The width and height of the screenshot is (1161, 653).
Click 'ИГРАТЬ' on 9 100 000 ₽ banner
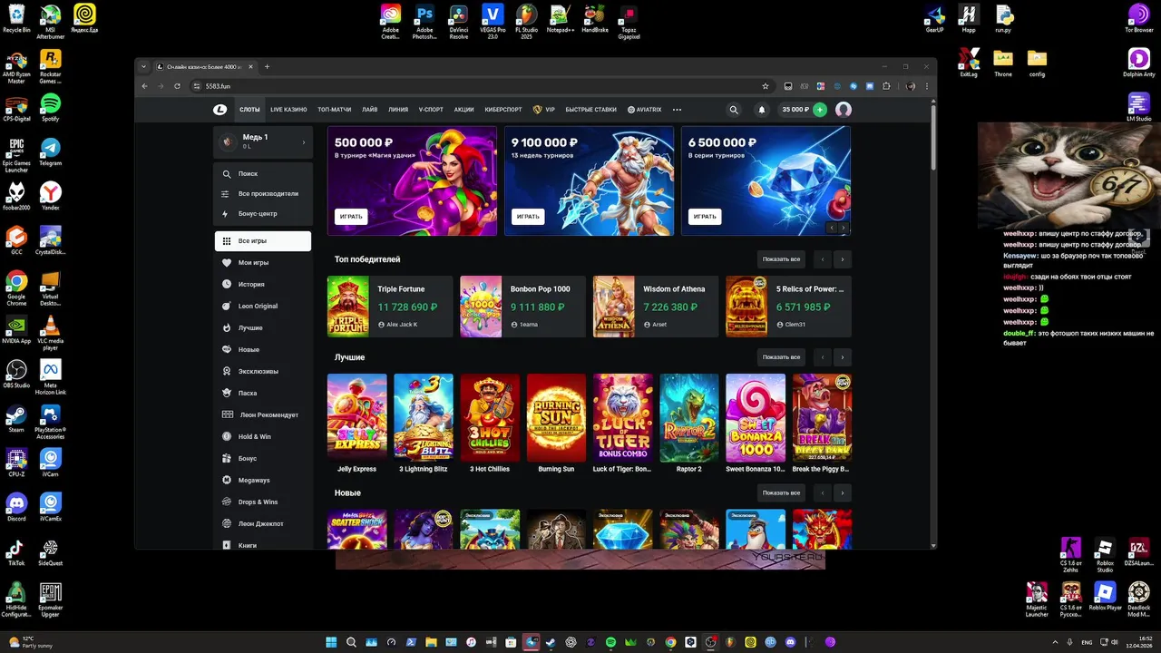[x=528, y=217]
